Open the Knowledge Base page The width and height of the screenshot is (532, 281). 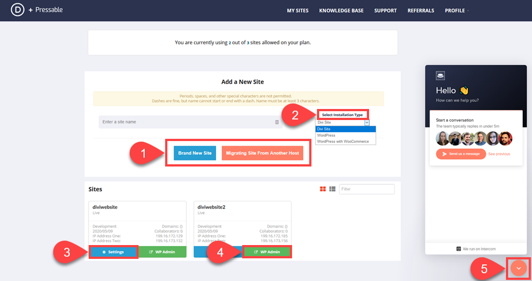[341, 11]
